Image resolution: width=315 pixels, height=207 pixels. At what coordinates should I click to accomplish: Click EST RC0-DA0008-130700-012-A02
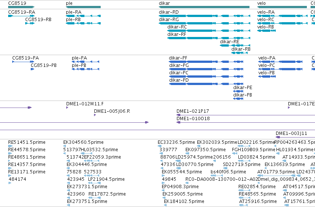187,183
